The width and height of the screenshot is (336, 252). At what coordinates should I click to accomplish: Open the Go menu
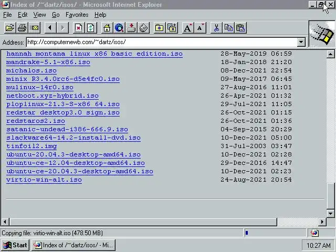coord(56,15)
